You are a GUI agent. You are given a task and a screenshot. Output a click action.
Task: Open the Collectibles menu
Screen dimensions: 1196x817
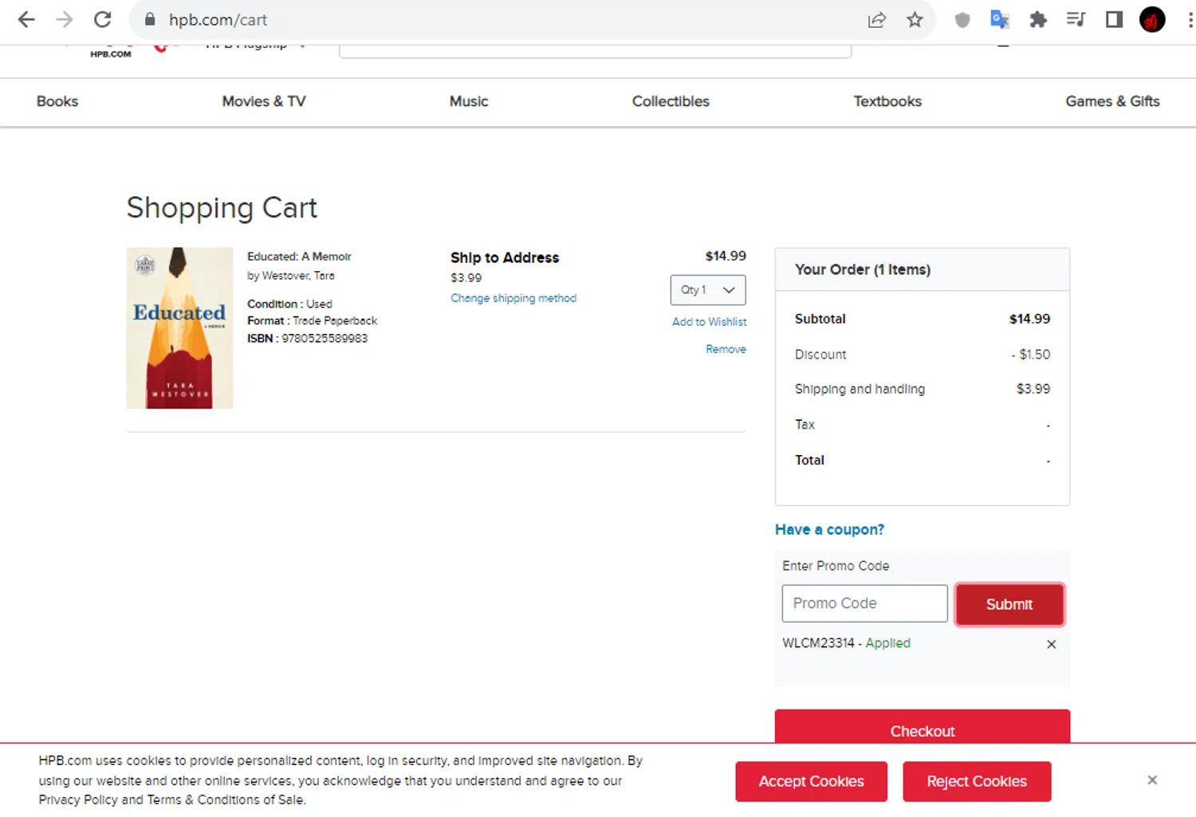671,101
